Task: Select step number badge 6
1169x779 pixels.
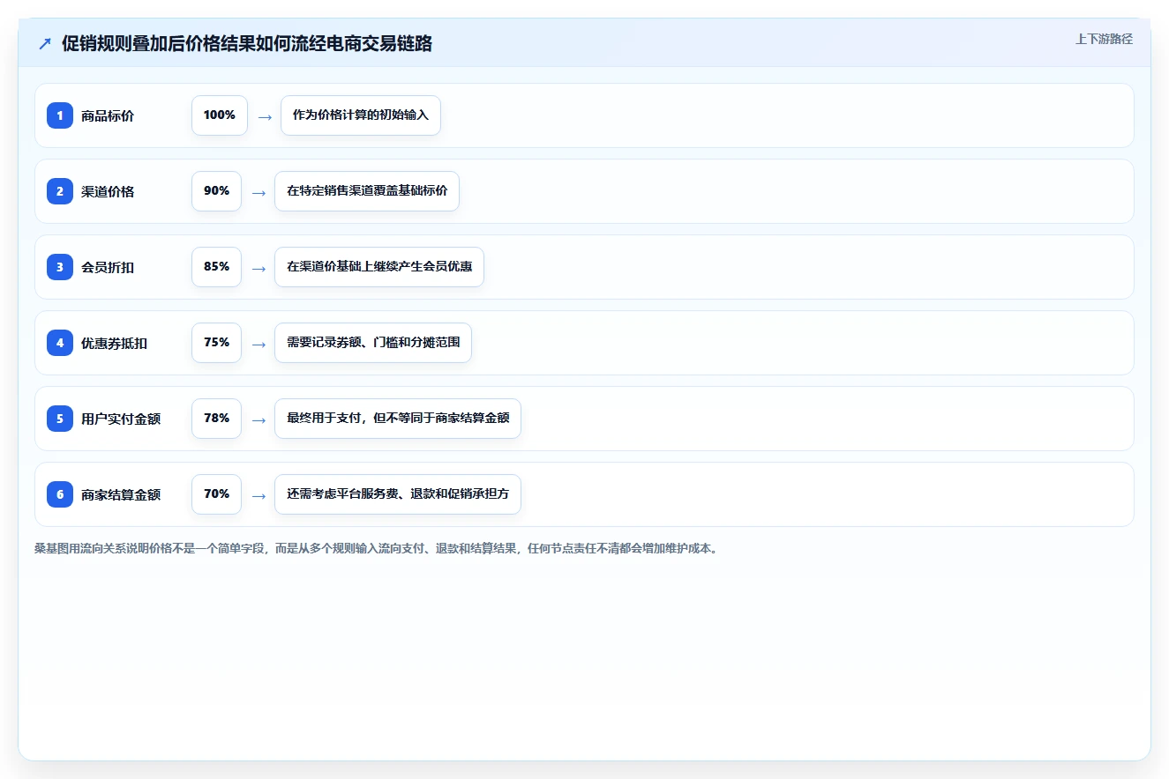Action: click(60, 494)
